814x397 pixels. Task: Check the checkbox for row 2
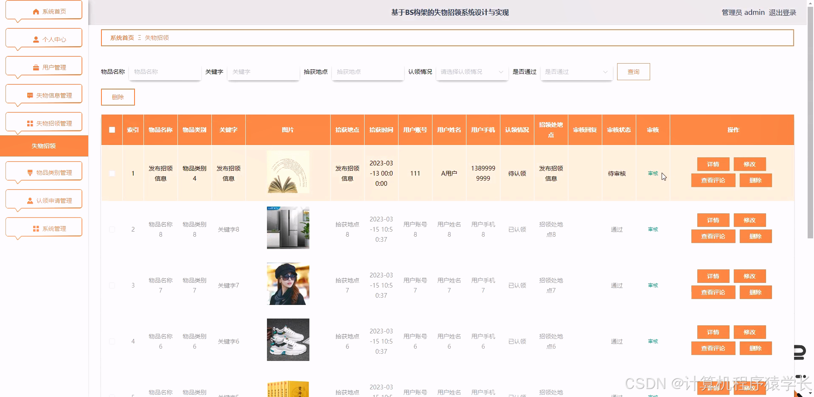[x=112, y=229]
